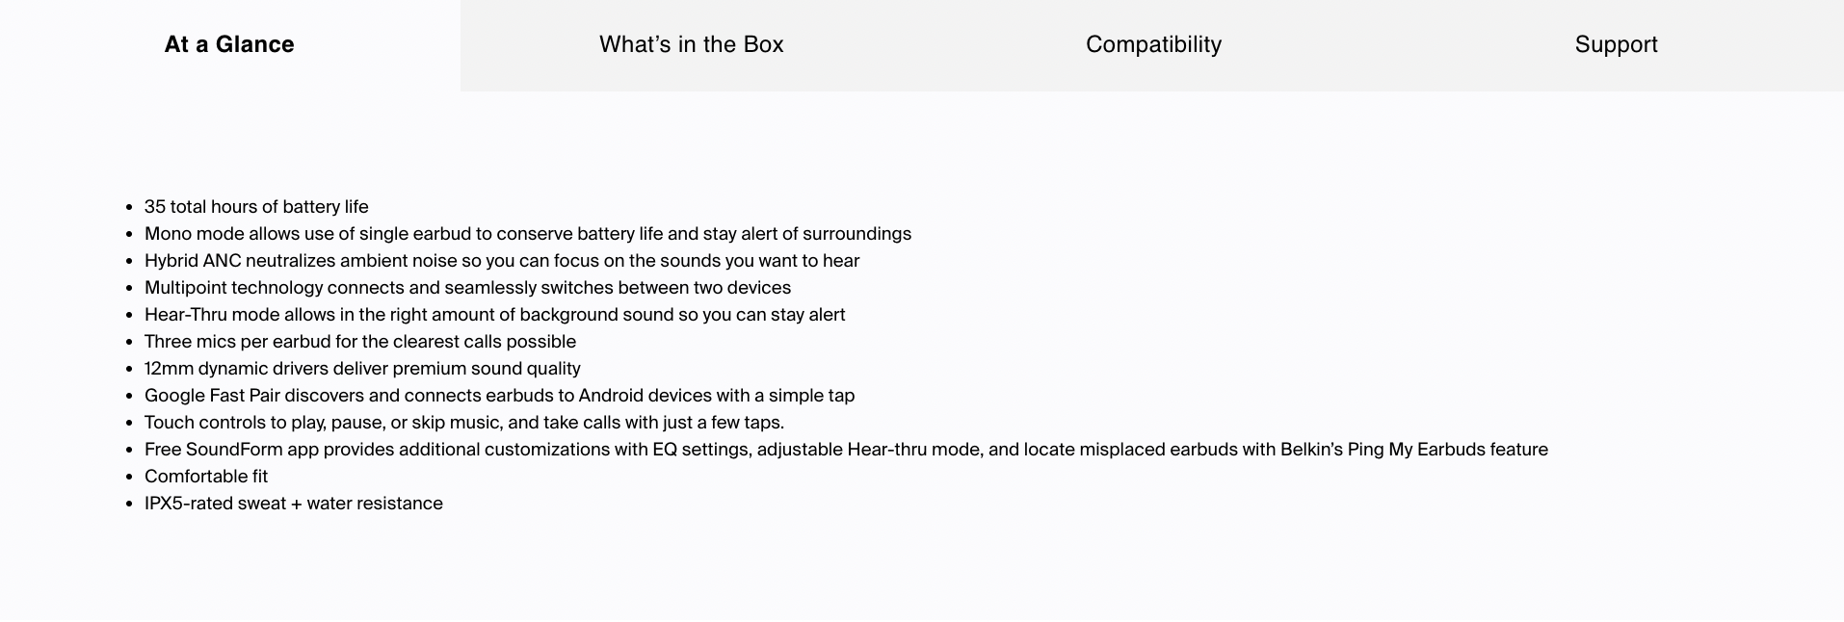1844x622 pixels.
Task: Click the IPX5-rated sweat resistance line
Action: tap(294, 504)
